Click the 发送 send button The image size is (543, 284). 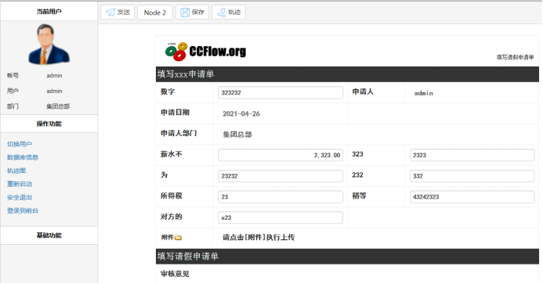pos(118,13)
